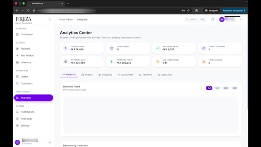261x147 pixels.
Task: Switch to the Revenue tab
Action: coord(69,74)
